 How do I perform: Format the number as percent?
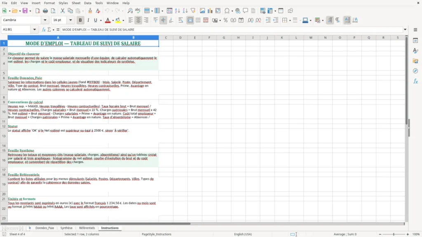pyautogui.click(x=225, y=20)
